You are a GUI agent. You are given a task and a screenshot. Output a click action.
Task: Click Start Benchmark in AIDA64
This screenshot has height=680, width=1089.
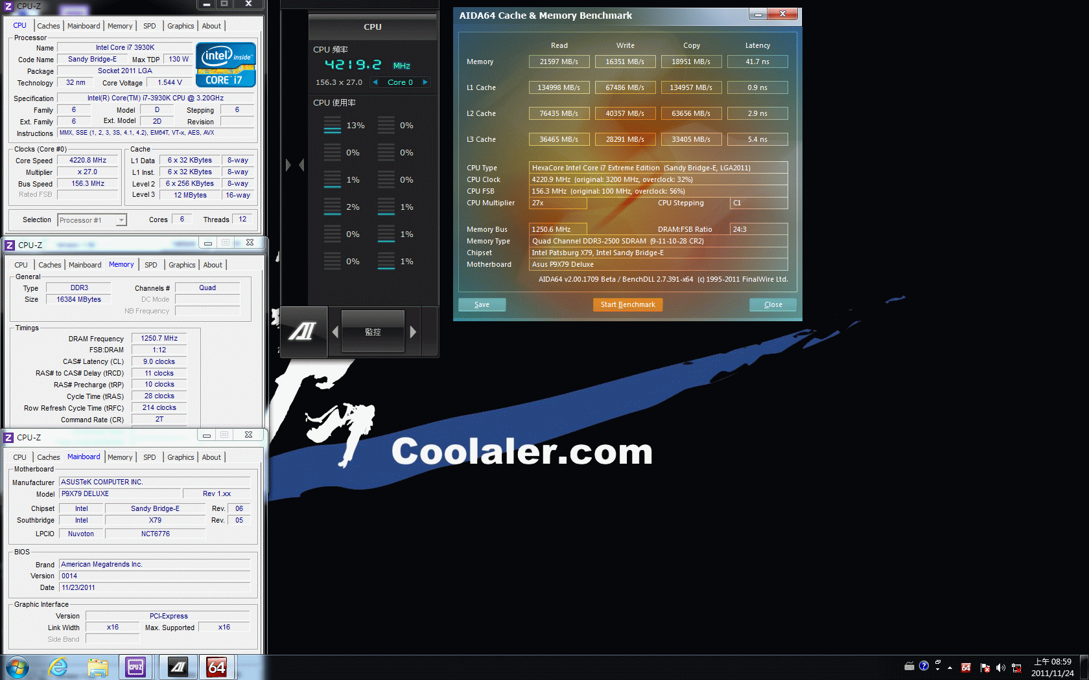[x=627, y=304]
